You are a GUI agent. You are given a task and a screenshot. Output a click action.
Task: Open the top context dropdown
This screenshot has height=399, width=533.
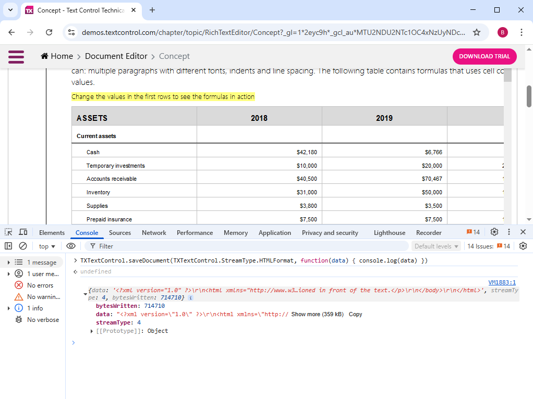pyautogui.click(x=47, y=246)
